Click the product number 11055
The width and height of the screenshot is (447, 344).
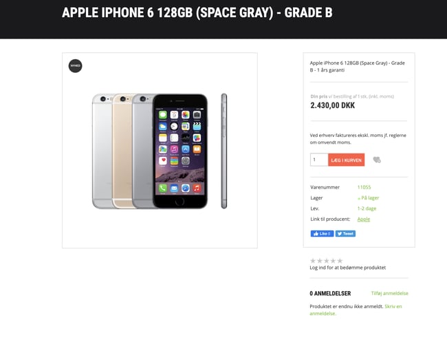click(x=364, y=187)
